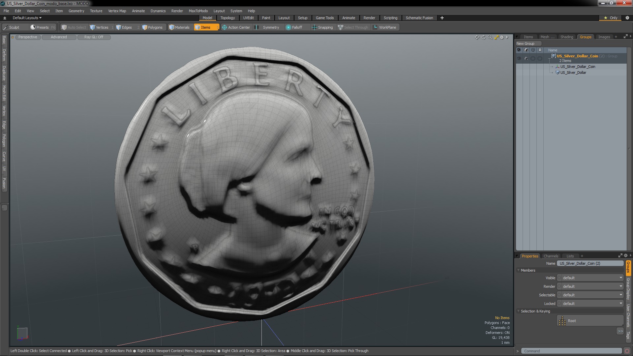Toggle Ray GL off button
This screenshot has width=633, height=356.
click(94, 37)
